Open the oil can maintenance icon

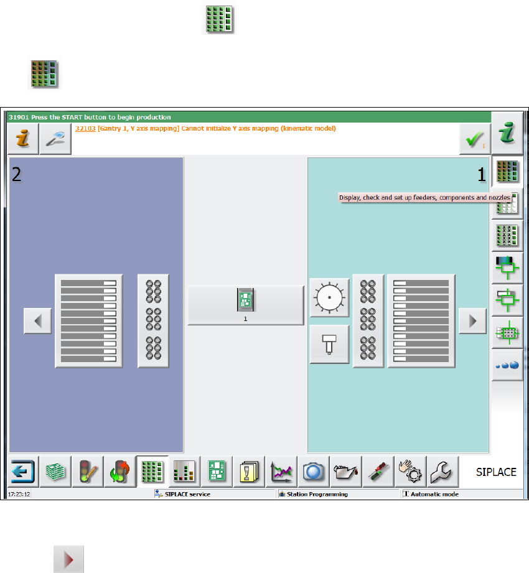(x=346, y=472)
